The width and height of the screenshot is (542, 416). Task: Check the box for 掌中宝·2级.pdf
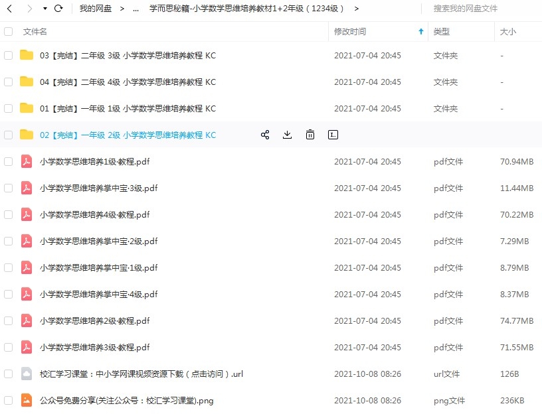[x=8, y=242]
